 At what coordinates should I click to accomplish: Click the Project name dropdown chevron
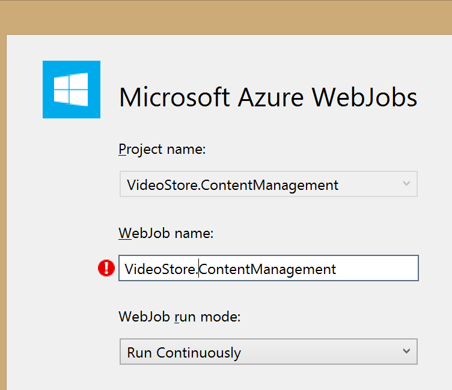406,183
